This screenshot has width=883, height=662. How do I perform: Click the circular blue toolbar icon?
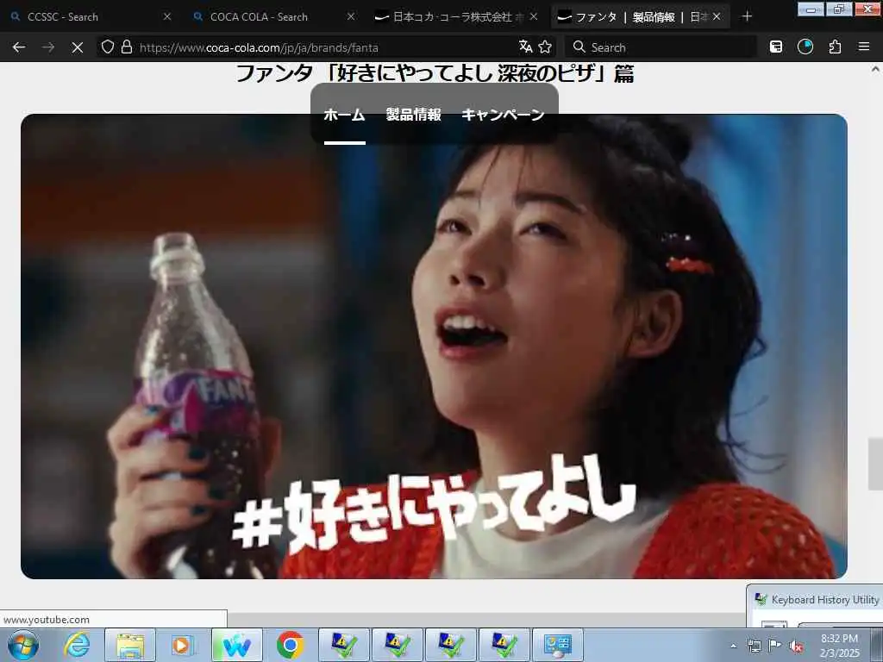805,47
